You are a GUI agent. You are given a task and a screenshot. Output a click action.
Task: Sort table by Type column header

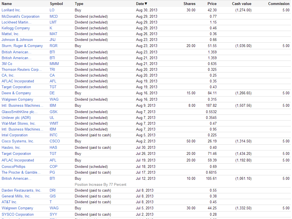(79, 4)
